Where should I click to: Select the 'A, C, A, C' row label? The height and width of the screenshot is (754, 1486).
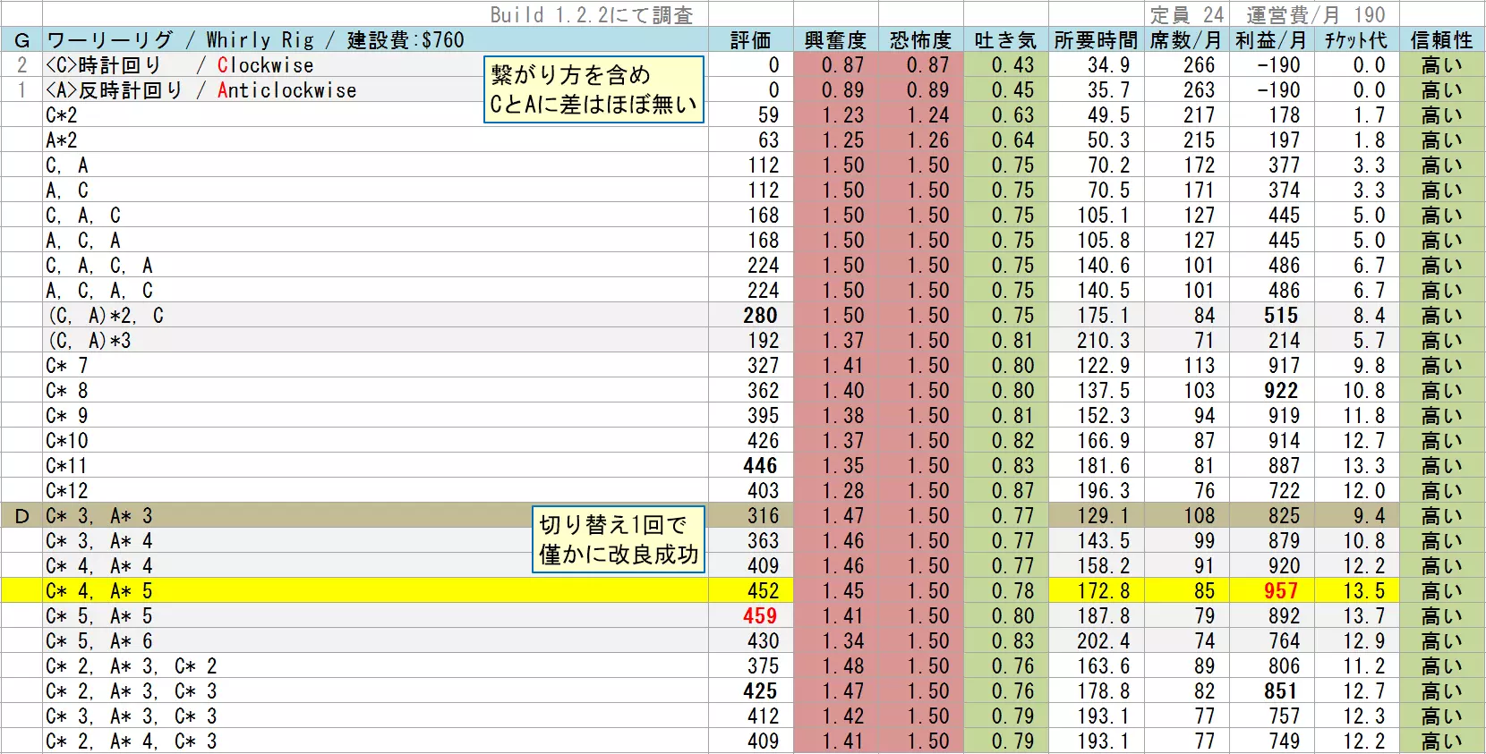tap(99, 291)
